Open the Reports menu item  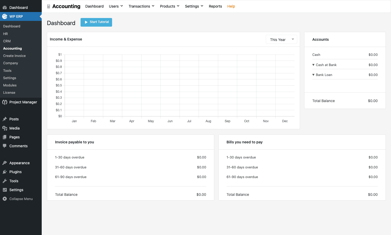click(x=215, y=6)
